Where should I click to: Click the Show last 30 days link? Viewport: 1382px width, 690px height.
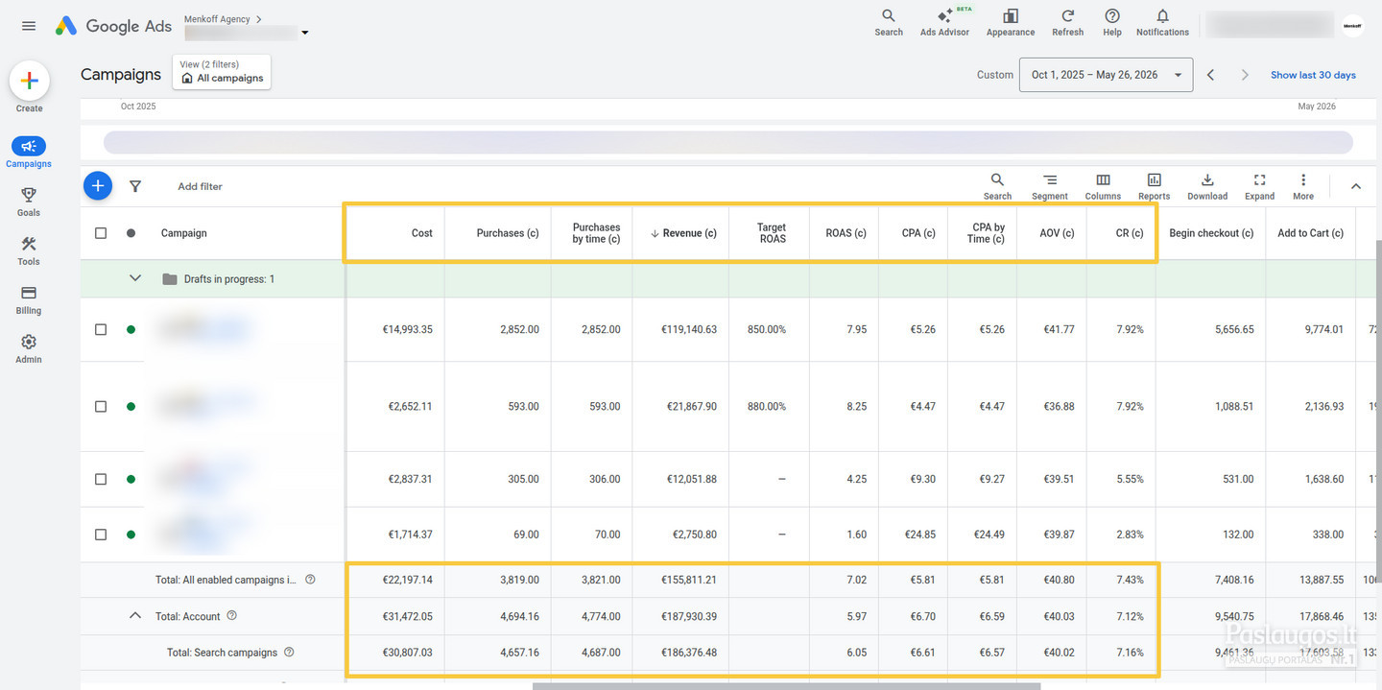click(x=1313, y=75)
